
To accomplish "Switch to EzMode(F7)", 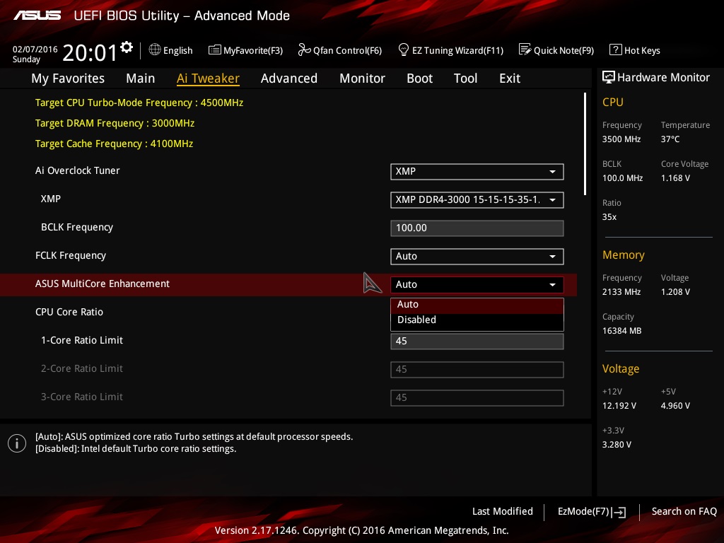I will 592,512.
